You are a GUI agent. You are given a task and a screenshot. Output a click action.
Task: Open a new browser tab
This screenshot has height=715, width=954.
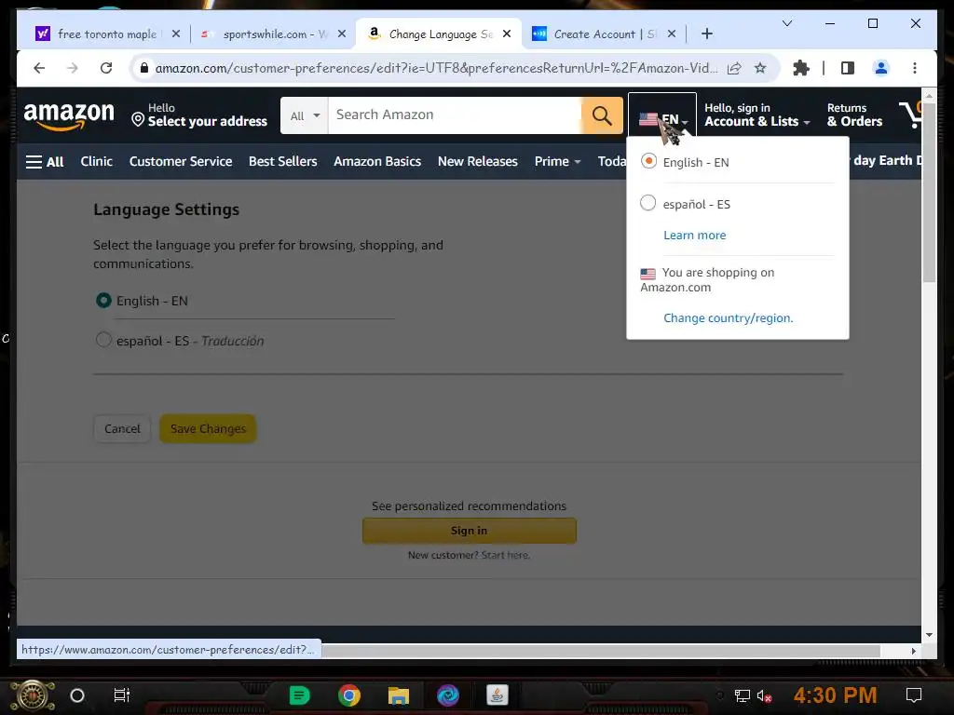click(707, 34)
